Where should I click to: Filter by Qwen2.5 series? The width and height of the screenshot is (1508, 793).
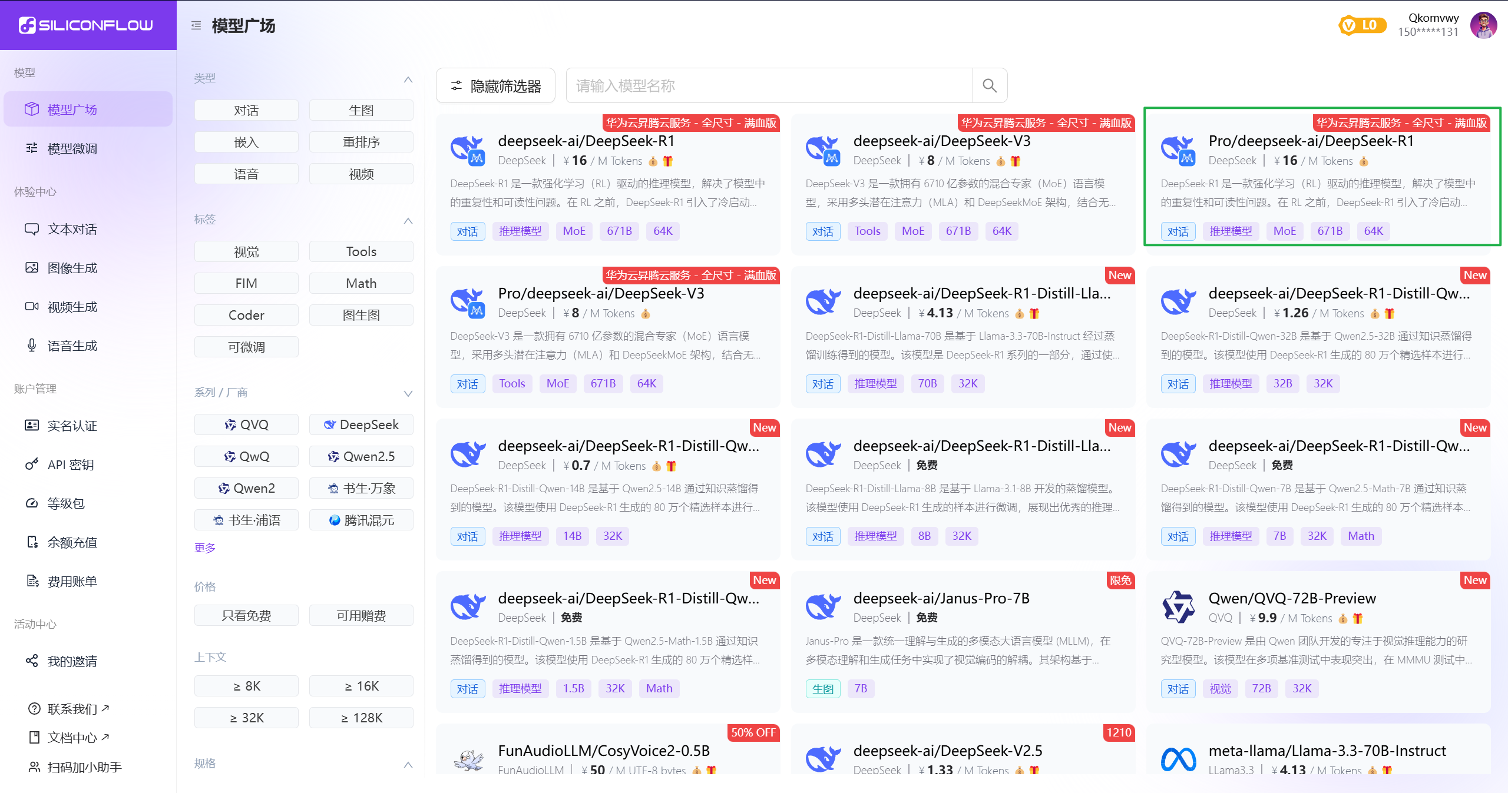point(361,457)
